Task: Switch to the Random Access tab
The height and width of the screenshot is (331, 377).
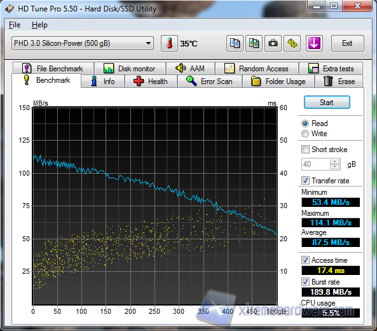Action: pos(257,69)
